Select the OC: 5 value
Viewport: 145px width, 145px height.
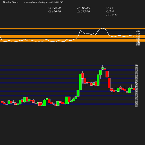pyautogui.click(x=110, y=8)
